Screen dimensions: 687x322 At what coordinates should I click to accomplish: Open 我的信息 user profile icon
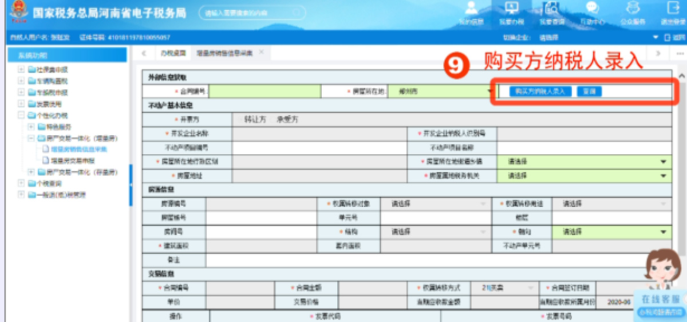point(471,8)
